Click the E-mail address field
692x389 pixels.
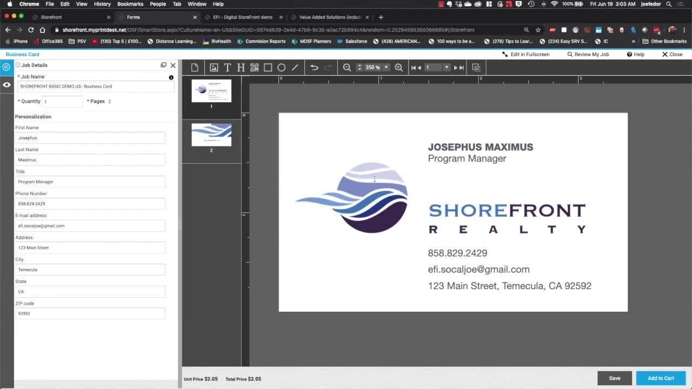click(90, 226)
